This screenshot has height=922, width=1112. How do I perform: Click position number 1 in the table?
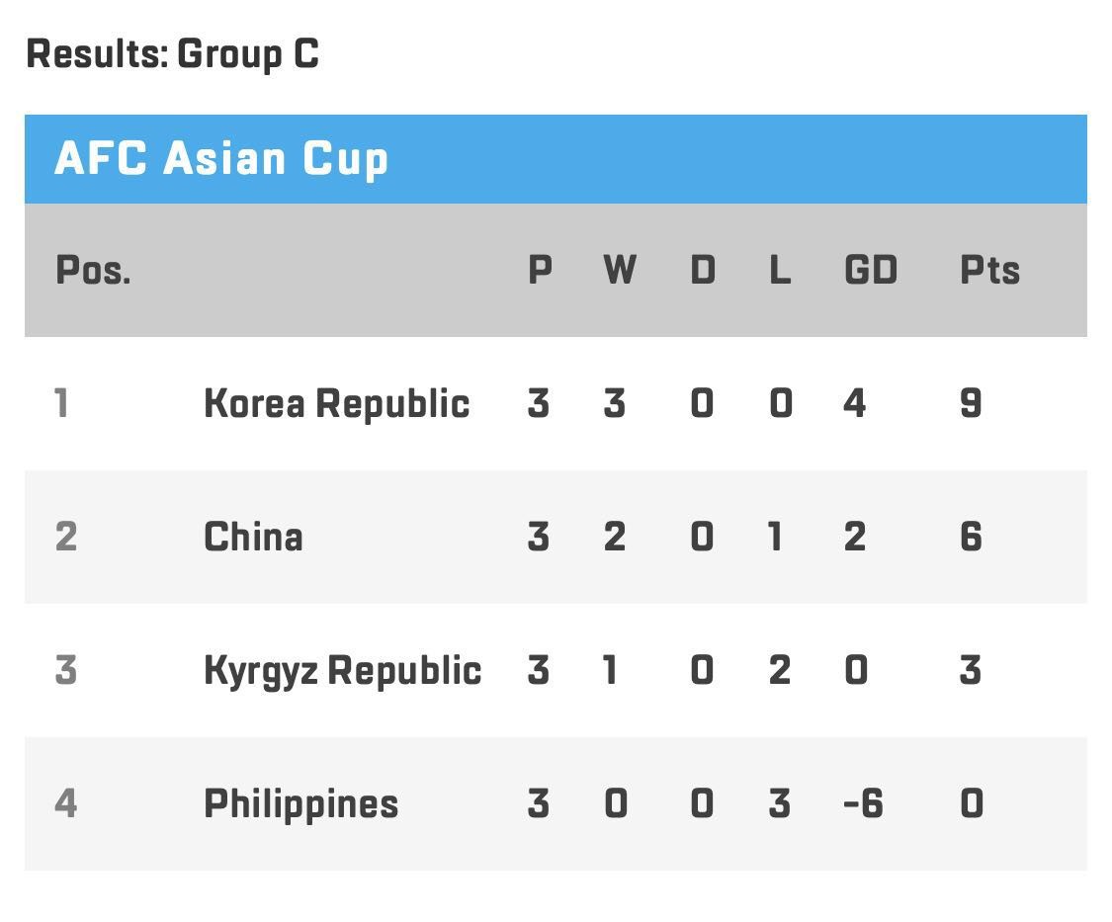(61, 403)
